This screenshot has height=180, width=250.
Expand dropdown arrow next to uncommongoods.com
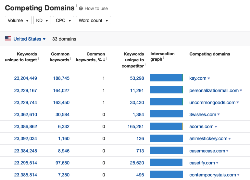click(x=238, y=102)
